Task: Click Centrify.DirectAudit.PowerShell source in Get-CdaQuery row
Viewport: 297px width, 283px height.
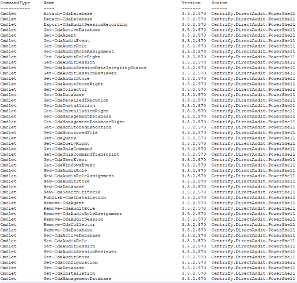Action: point(253,138)
